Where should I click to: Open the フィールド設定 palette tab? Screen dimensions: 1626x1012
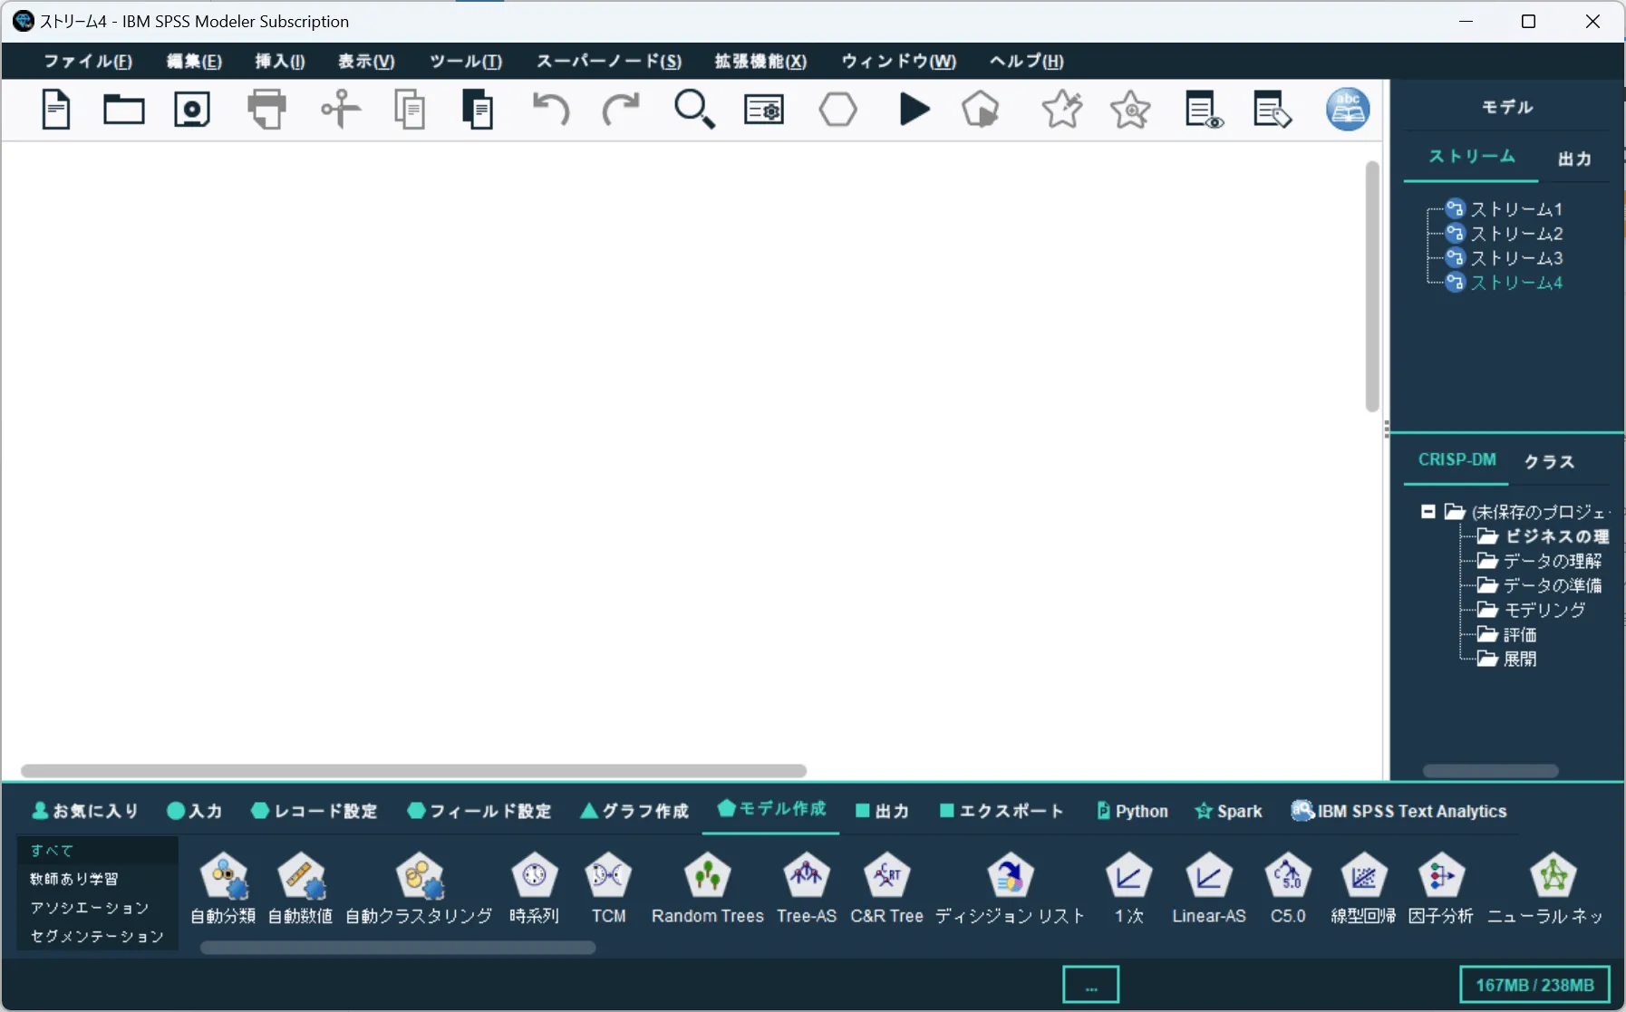coord(479,811)
